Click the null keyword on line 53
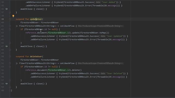This screenshot has width=175, height=98. [54, 67]
